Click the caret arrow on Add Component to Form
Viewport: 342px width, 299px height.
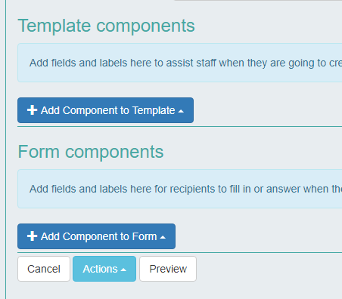tap(163, 237)
